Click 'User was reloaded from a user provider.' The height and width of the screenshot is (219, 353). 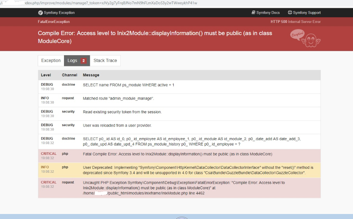pyautogui.click(x=117, y=125)
